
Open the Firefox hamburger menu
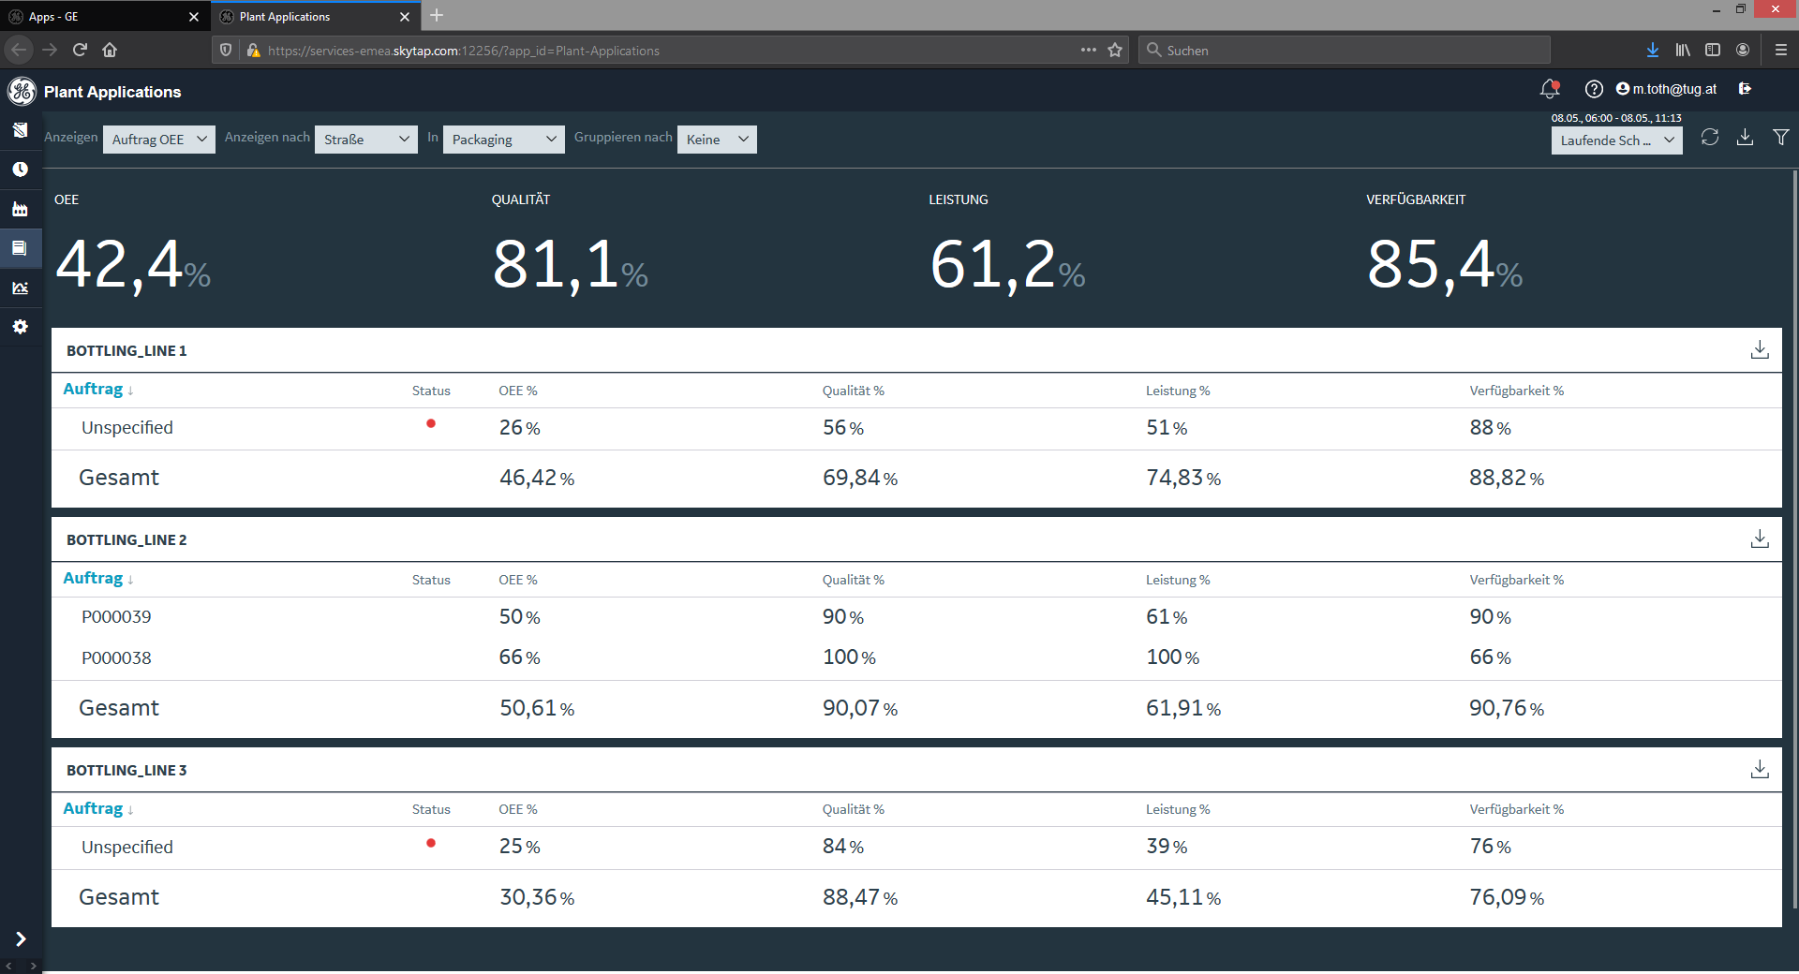pos(1781,50)
